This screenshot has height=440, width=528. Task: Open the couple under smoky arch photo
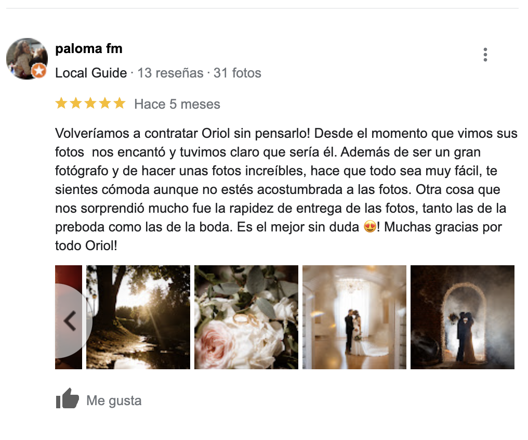tap(463, 317)
